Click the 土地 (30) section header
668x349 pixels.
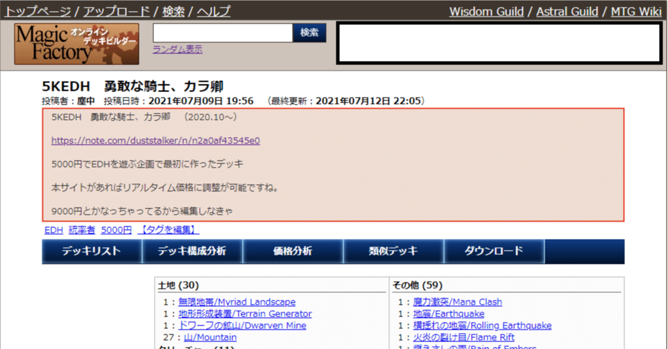tap(178, 285)
